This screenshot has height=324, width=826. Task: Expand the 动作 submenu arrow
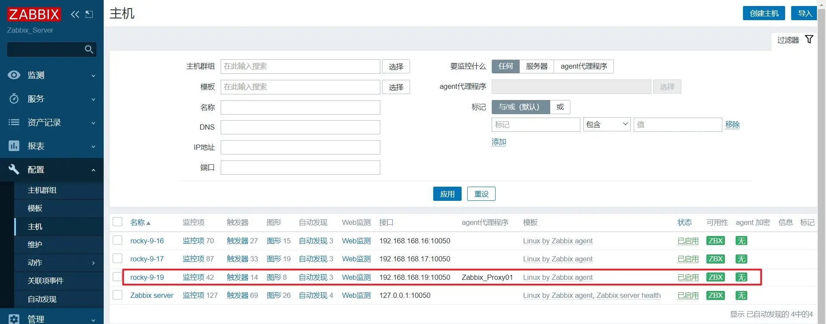pos(93,263)
